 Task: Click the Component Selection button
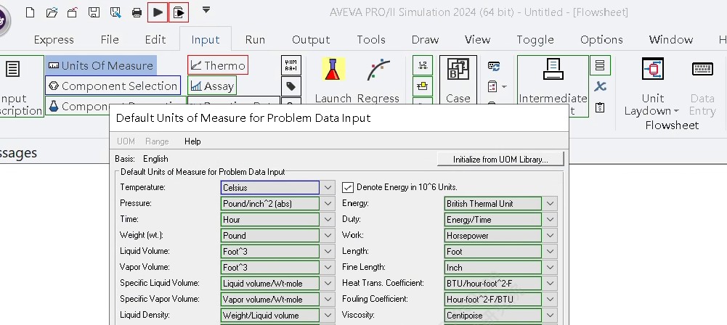[x=113, y=86]
